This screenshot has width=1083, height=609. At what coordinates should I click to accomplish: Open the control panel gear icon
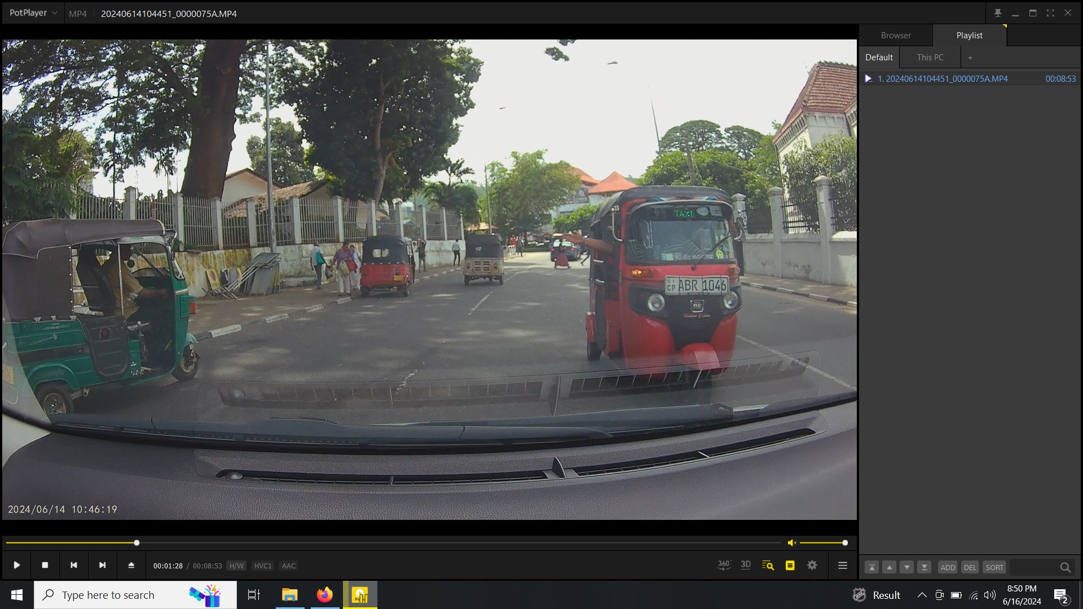click(x=812, y=565)
